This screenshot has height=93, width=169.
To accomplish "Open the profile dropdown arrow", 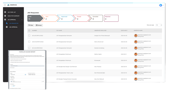I will 163,5.
